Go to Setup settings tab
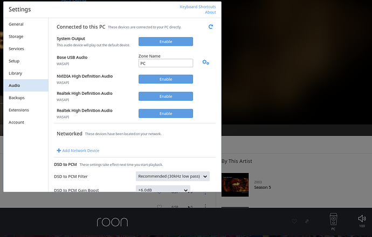Viewport: 372px width, 237px height. [x=26, y=61]
